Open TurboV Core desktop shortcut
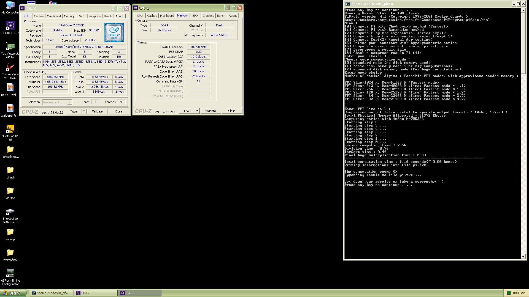Screen dimensions: 529x297 coord(10,71)
